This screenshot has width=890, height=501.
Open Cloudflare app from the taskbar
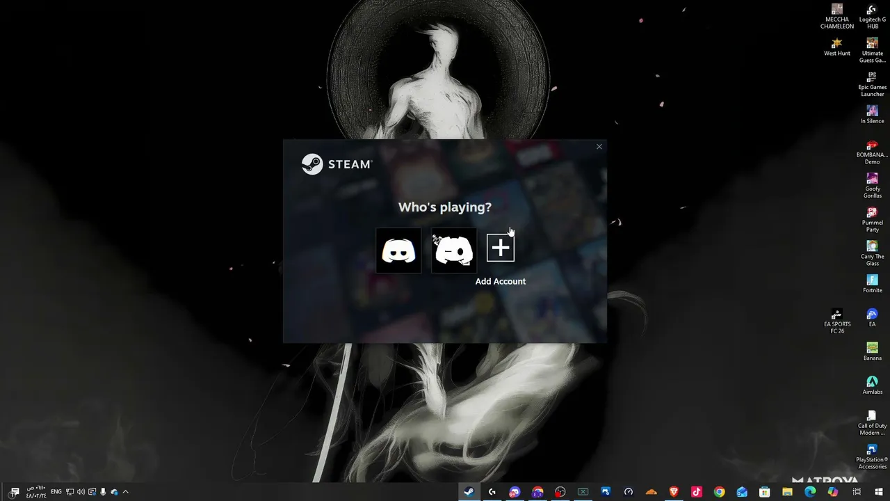[652, 492]
